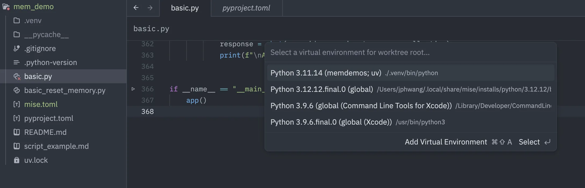This screenshot has width=585, height=188.
Task: Open README.md file
Action: tap(63, 132)
